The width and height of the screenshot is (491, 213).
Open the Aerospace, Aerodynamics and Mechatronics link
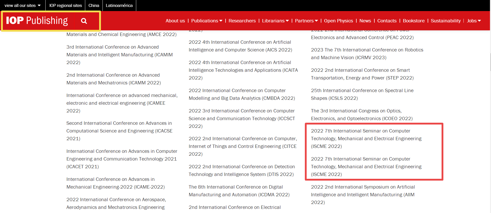pyautogui.click(x=116, y=203)
